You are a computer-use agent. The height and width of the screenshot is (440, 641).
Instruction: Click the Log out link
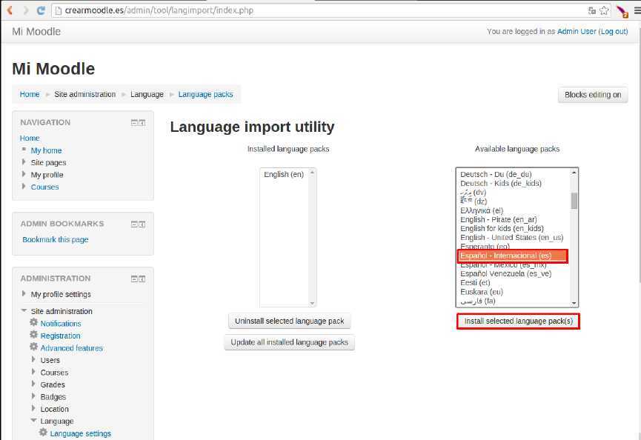click(x=614, y=31)
